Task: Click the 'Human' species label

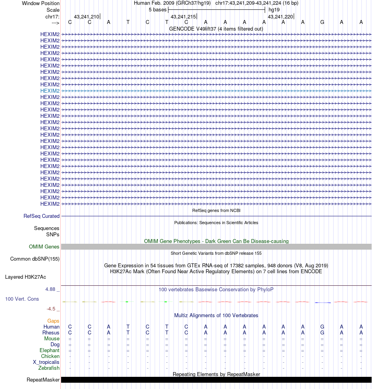Action: pos(51,327)
